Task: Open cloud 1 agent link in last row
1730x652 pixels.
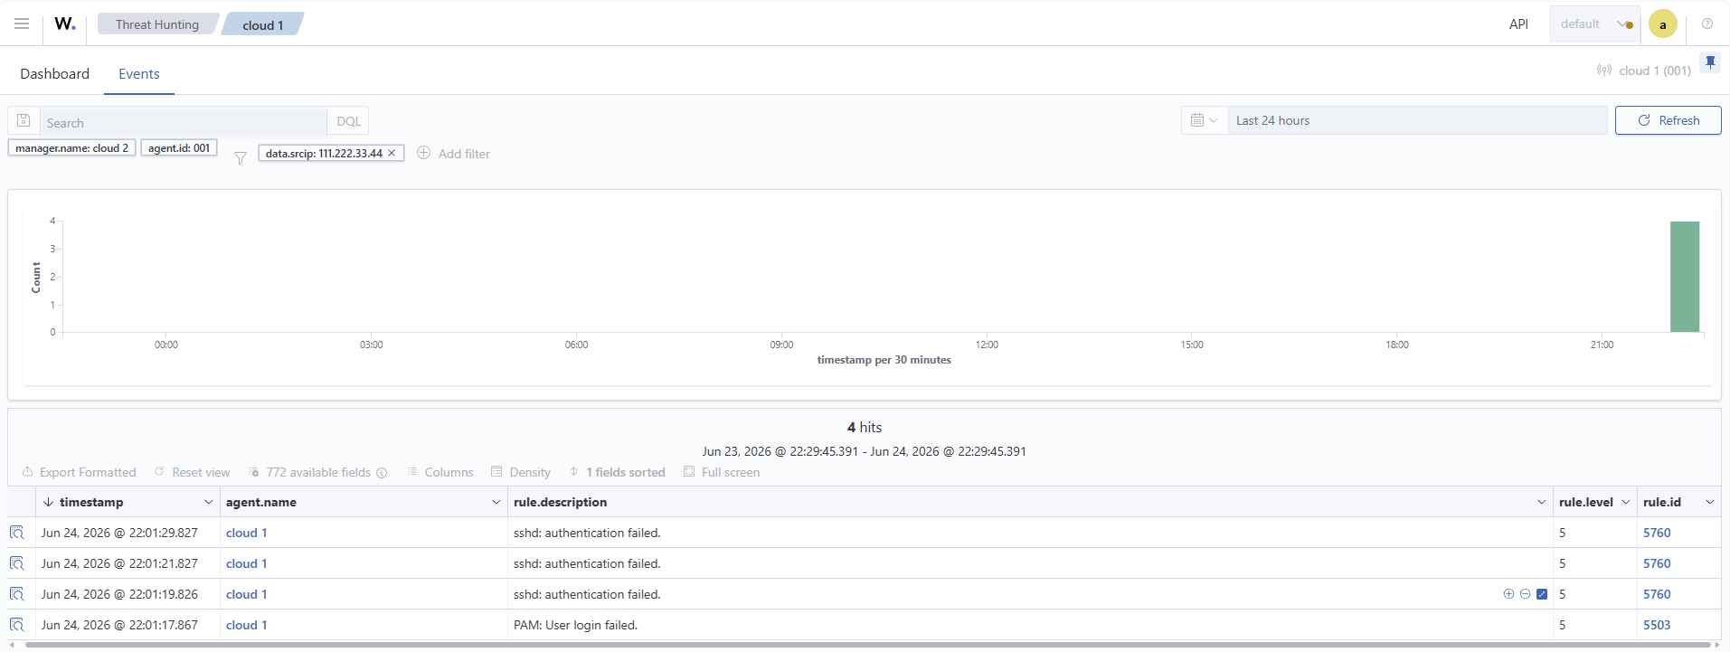Action: click(x=246, y=625)
